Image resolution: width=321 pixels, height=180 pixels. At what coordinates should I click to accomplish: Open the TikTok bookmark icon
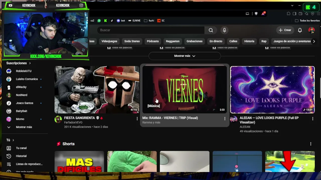click(x=112, y=21)
